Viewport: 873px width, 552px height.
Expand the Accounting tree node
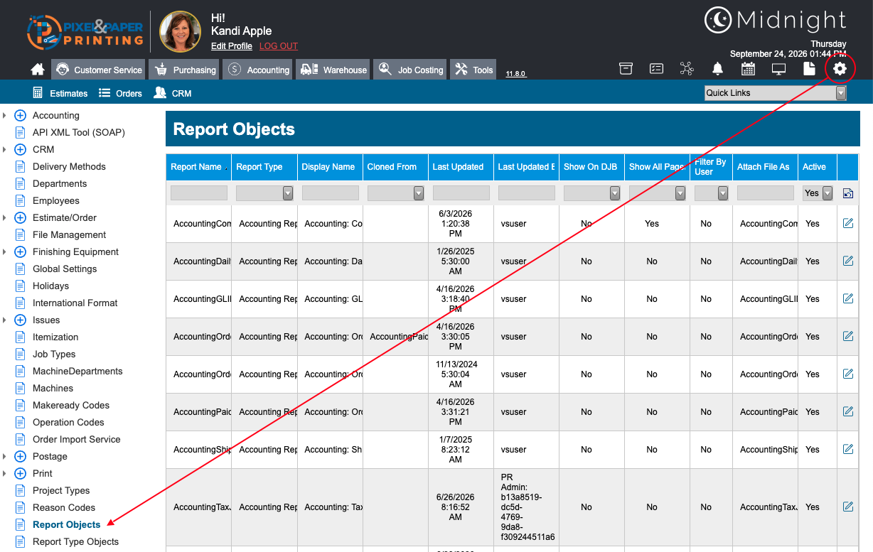20,115
